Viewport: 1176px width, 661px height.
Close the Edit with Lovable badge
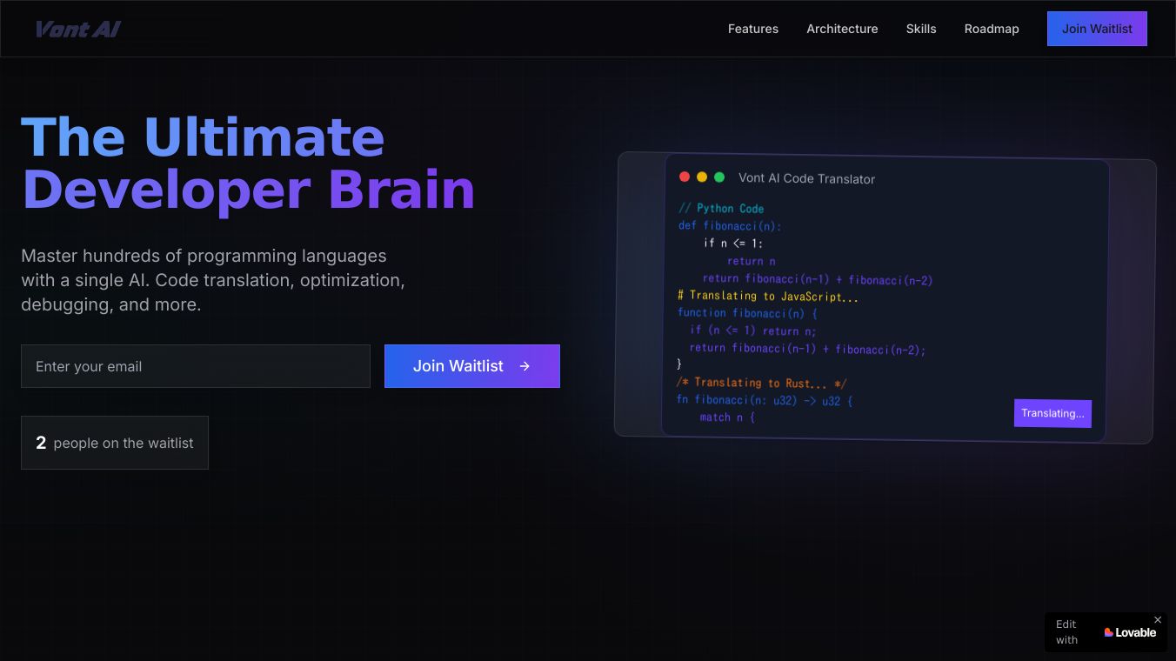tap(1158, 620)
